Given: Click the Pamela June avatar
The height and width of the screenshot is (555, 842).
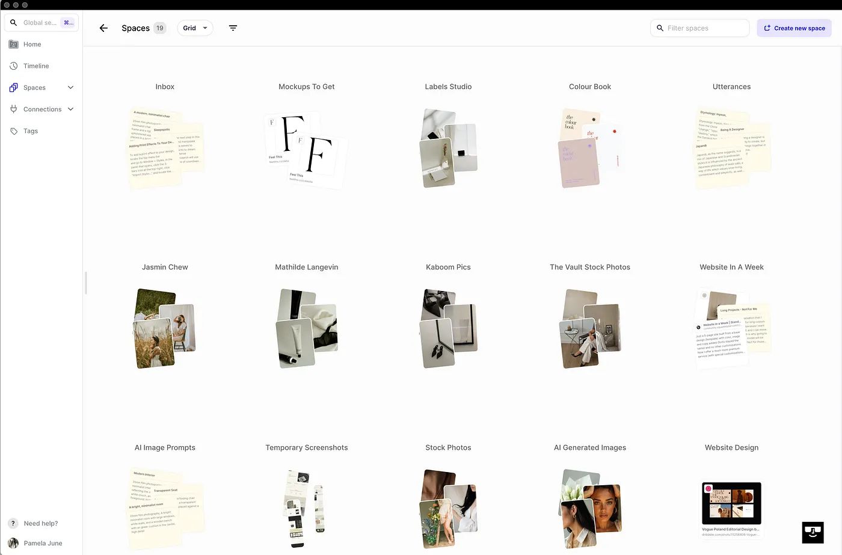Looking at the screenshot, I should [x=13, y=543].
